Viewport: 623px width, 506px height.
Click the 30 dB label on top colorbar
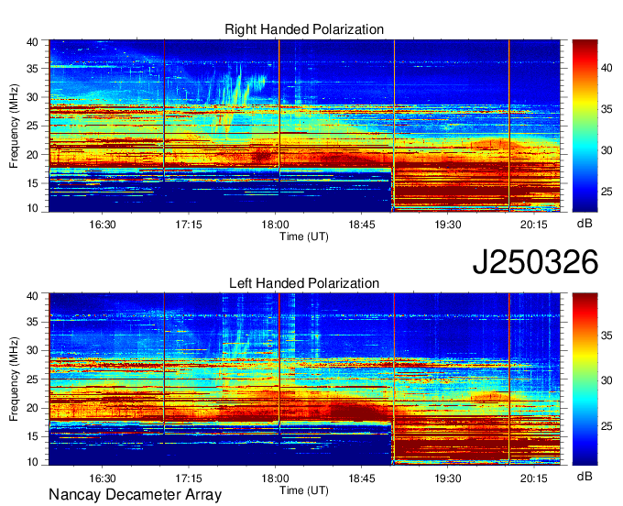607,150
